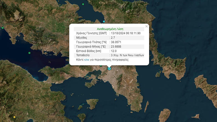Close the earthquake info popup
The image size is (217, 122).
(x=147, y=26)
